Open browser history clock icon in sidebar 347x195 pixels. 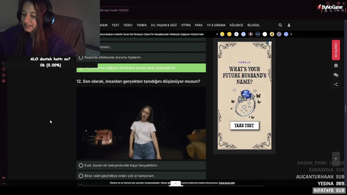4,69
